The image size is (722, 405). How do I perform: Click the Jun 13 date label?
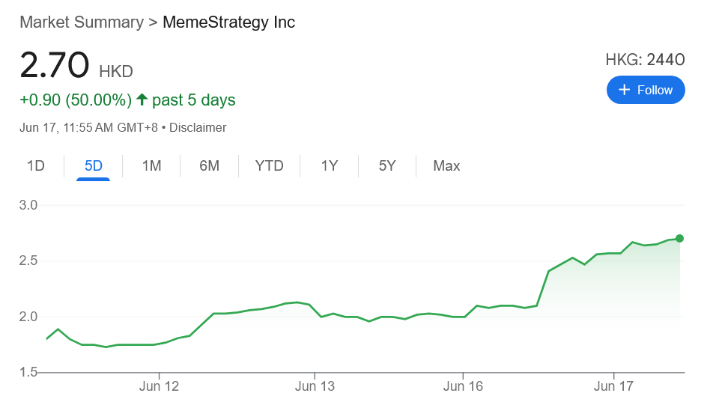(x=315, y=386)
